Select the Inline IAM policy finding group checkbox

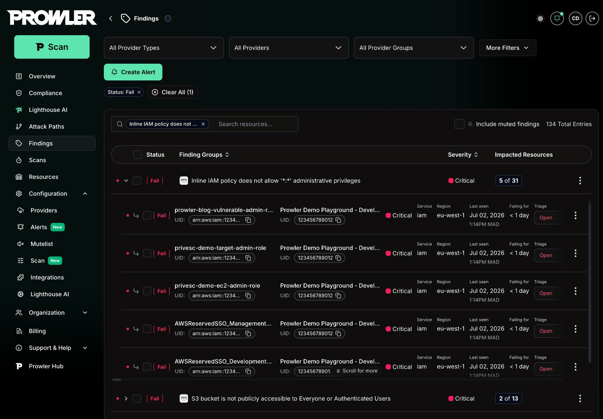pos(137,181)
